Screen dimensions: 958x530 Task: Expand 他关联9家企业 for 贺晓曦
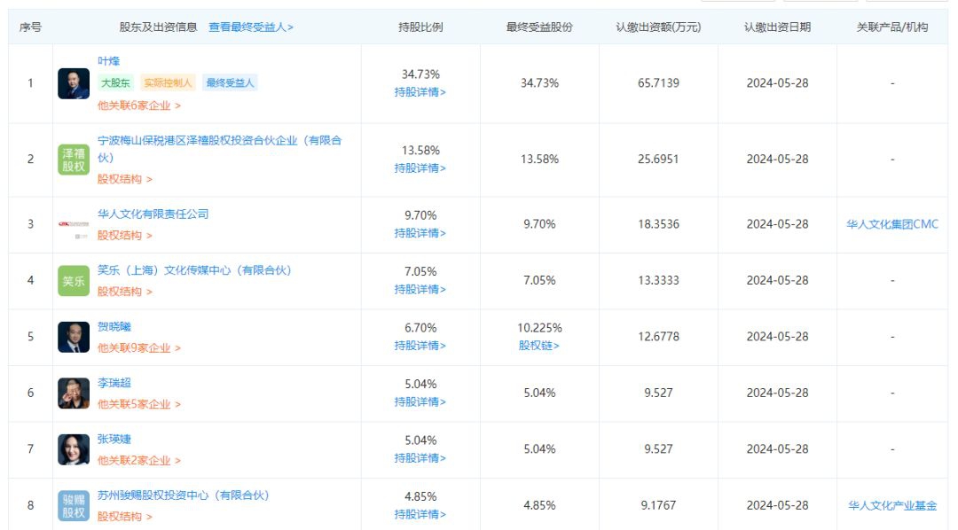pyautogui.click(x=138, y=348)
